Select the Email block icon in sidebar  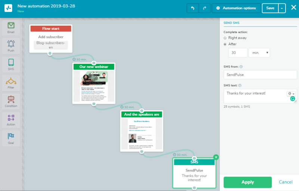click(11, 28)
